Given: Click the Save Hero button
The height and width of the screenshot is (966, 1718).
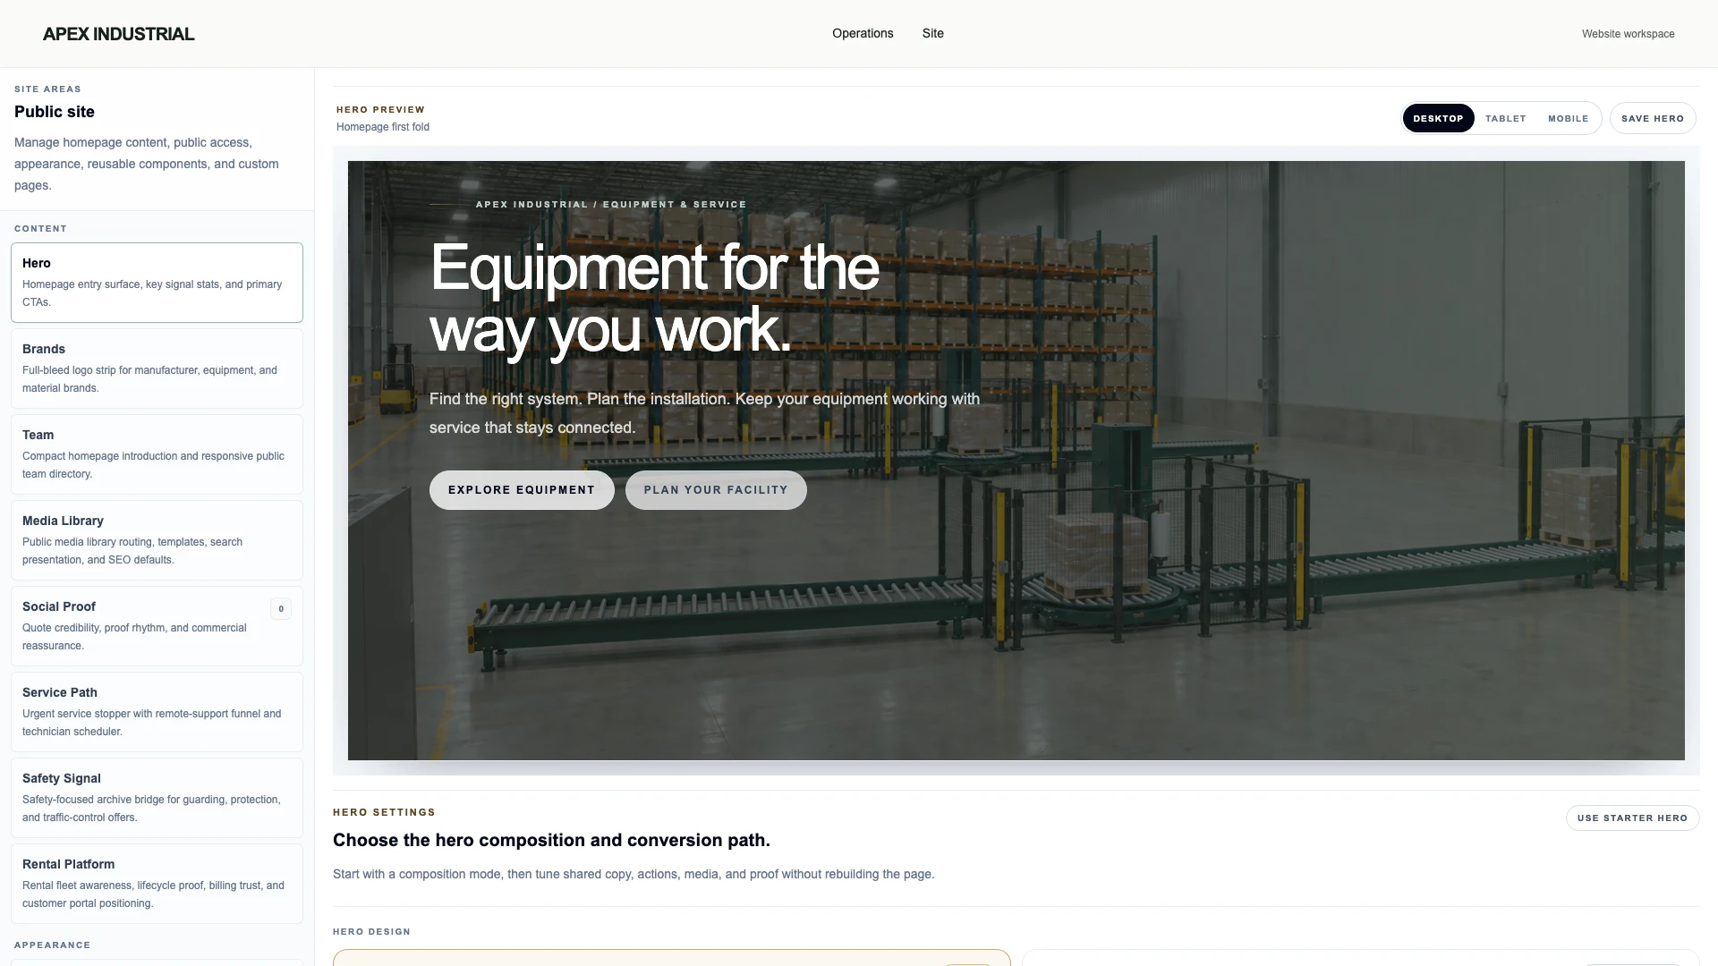Looking at the screenshot, I should click(1652, 118).
